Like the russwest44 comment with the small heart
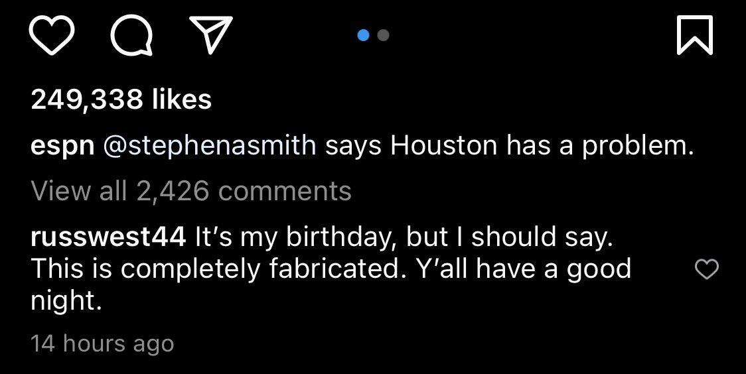This screenshot has height=374, width=746. (706, 269)
